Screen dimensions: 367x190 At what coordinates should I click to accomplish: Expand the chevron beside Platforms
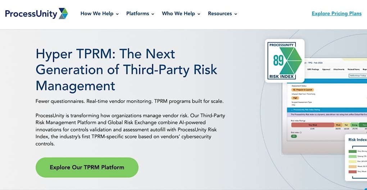pos(153,14)
